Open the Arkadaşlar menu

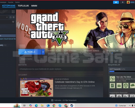(3, 2)
